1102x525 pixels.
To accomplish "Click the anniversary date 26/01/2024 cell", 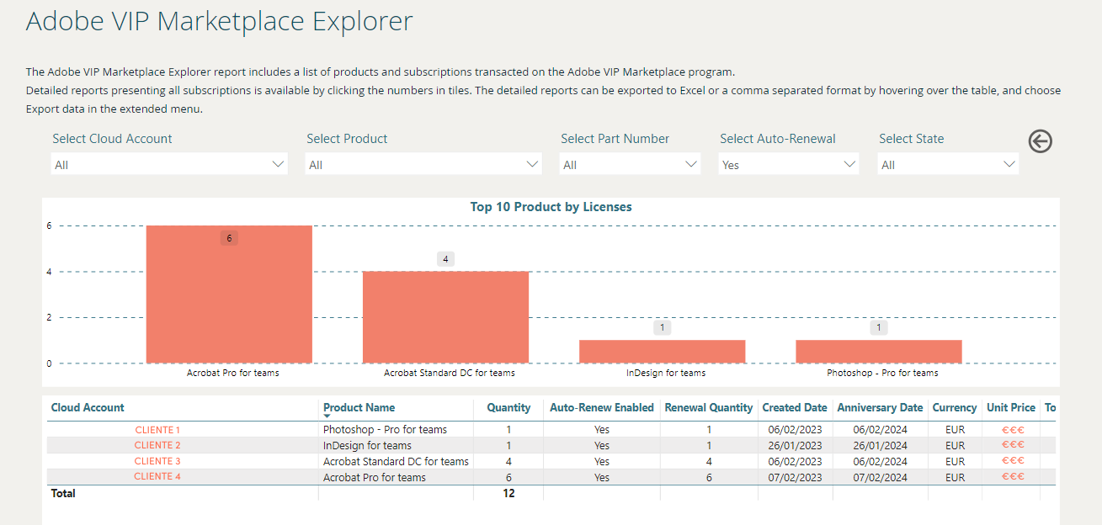I will (x=880, y=446).
